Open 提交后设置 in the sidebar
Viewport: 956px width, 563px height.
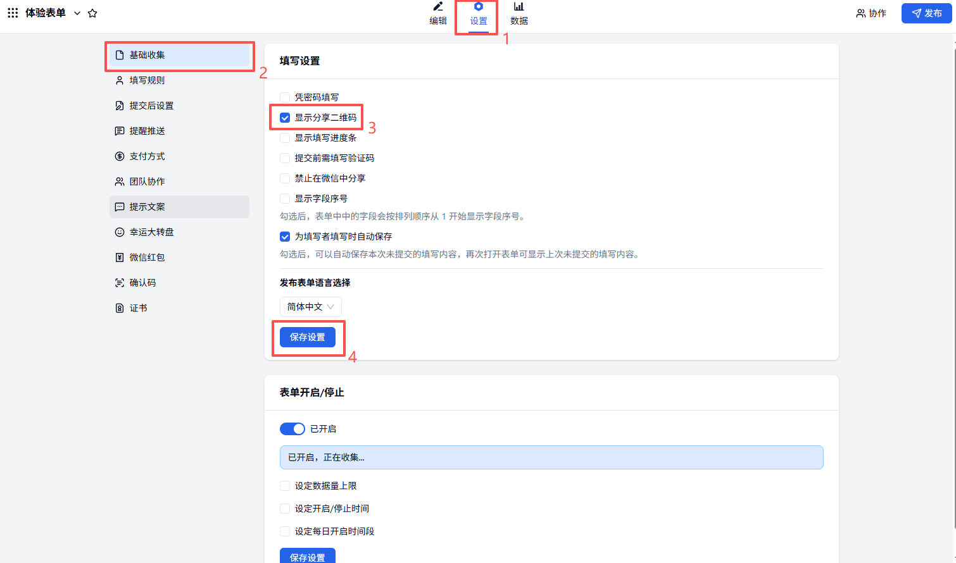pos(151,106)
